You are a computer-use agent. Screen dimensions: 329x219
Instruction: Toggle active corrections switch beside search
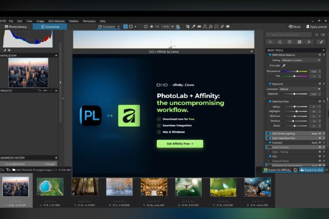coord(323,35)
